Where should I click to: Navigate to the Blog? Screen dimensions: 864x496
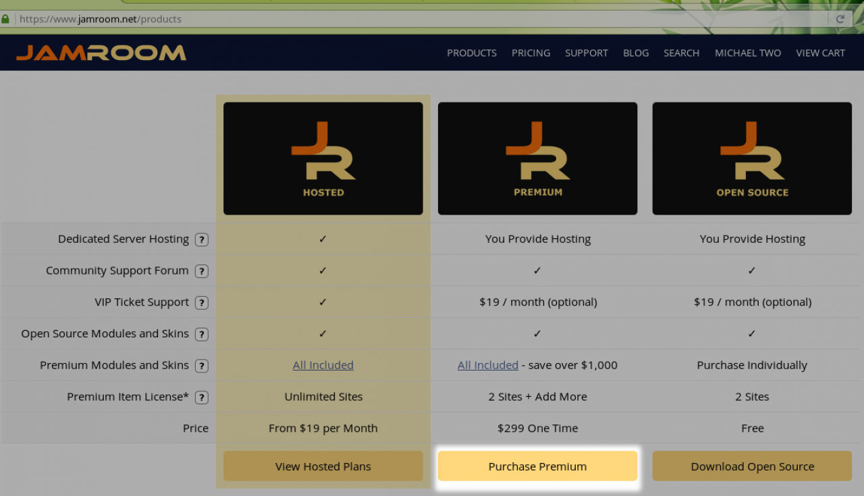(x=635, y=53)
